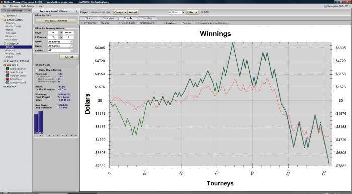
Task: Launch Hold'em Vision app icon
Action: pyautogui.click(x=8, y=76)
